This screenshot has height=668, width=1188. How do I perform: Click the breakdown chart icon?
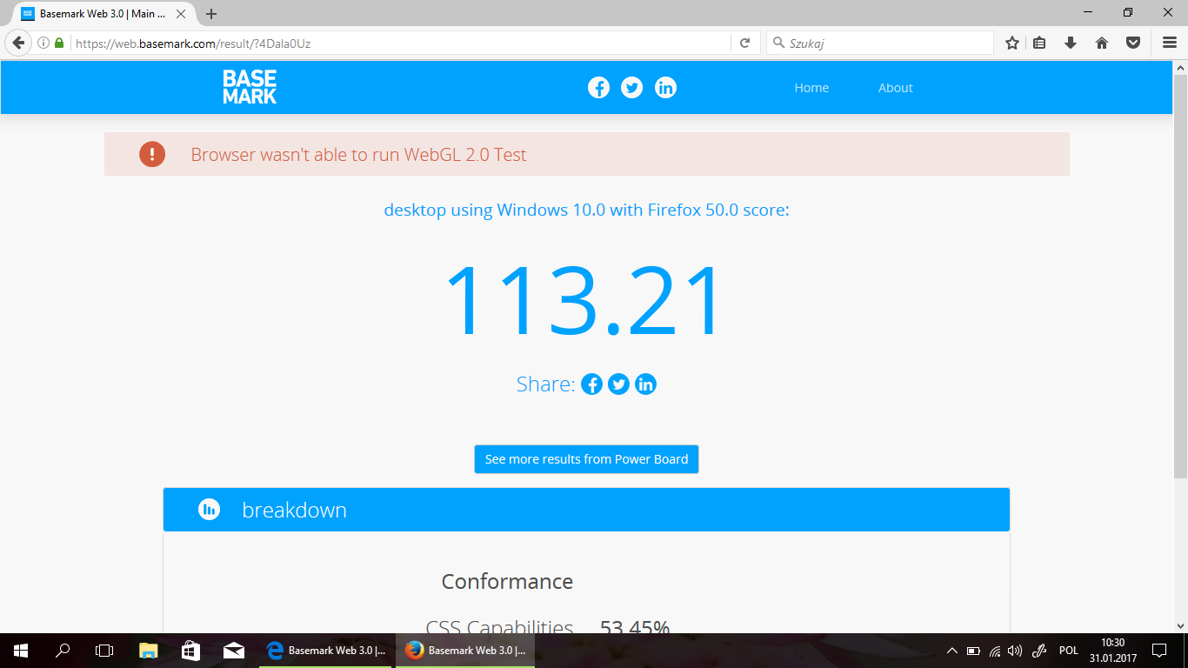pyautogui.click(x=209, y=510)
